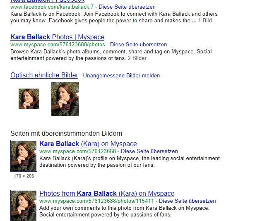Image resolution: width=255 pixels, height=221 pixels.
Task: Click the www.myspace.com/576123688 URL text
Action: pyautogui.click(x=77, y=151)
